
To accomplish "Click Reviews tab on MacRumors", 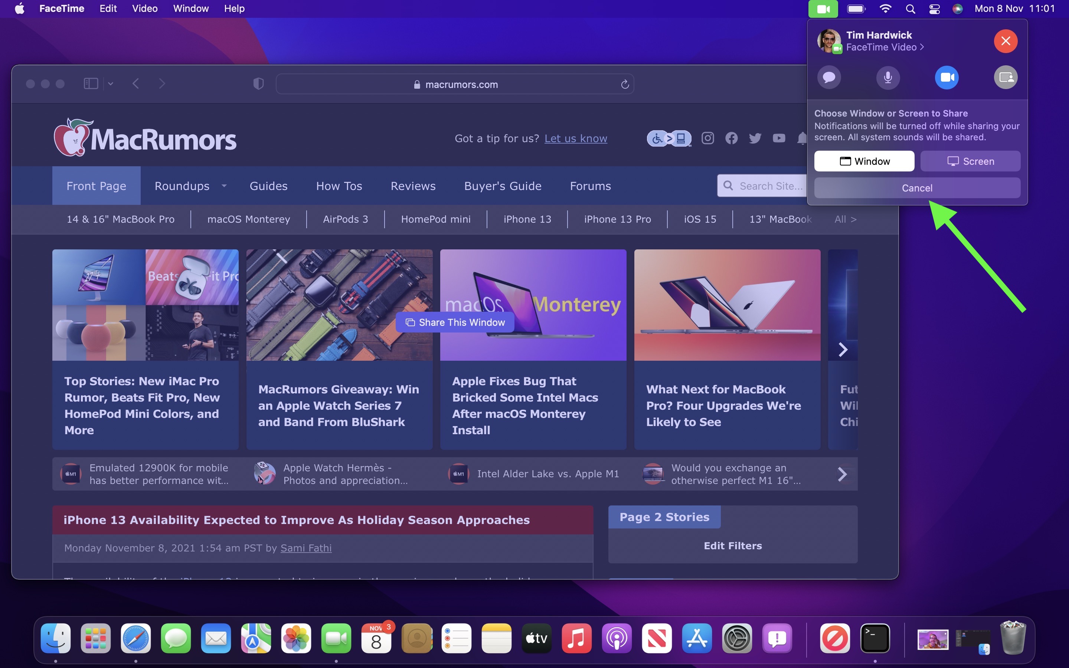I will pyautogui.click(x=413, y=186).
